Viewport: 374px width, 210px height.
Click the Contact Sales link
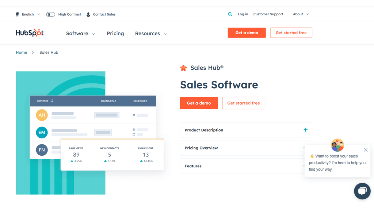pos(104,14)
